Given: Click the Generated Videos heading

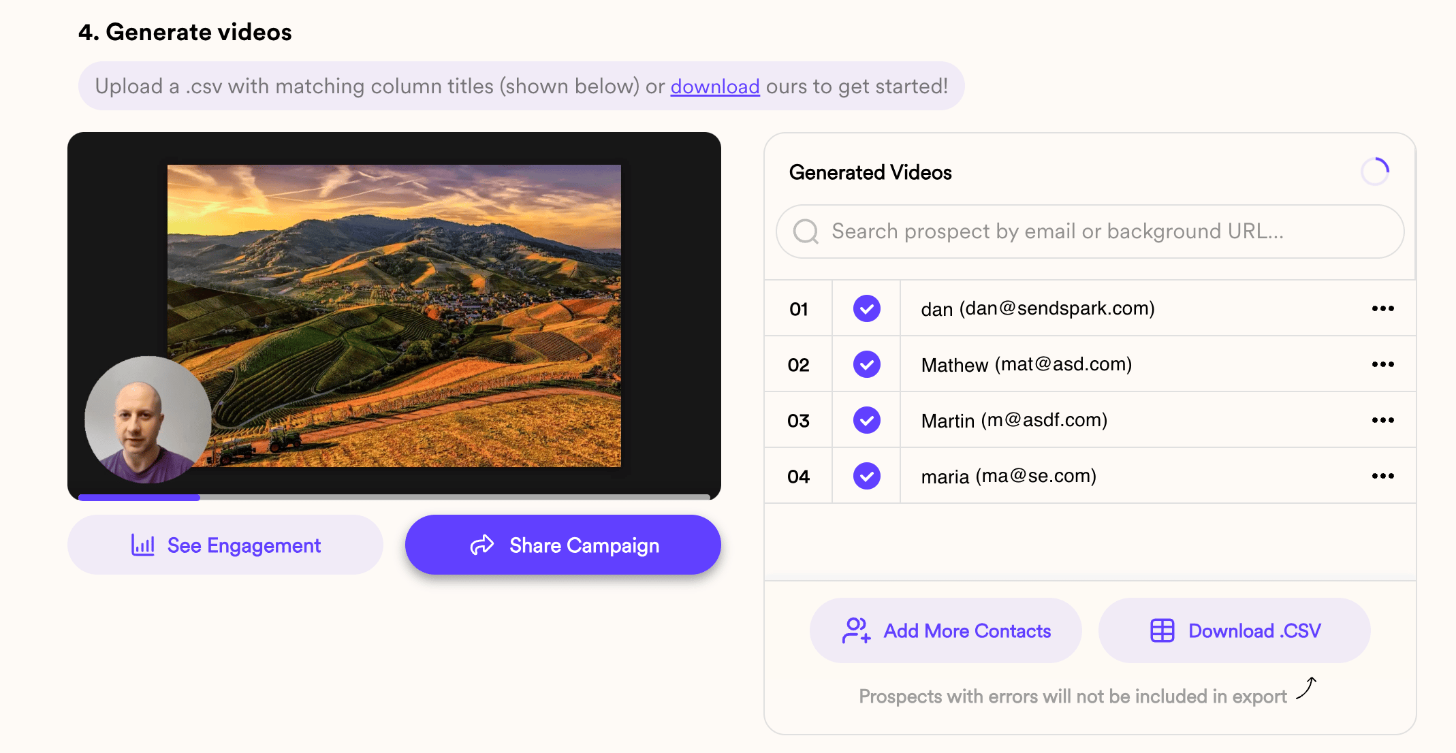Looking at the screenshot, I should (x=870, y=172).
